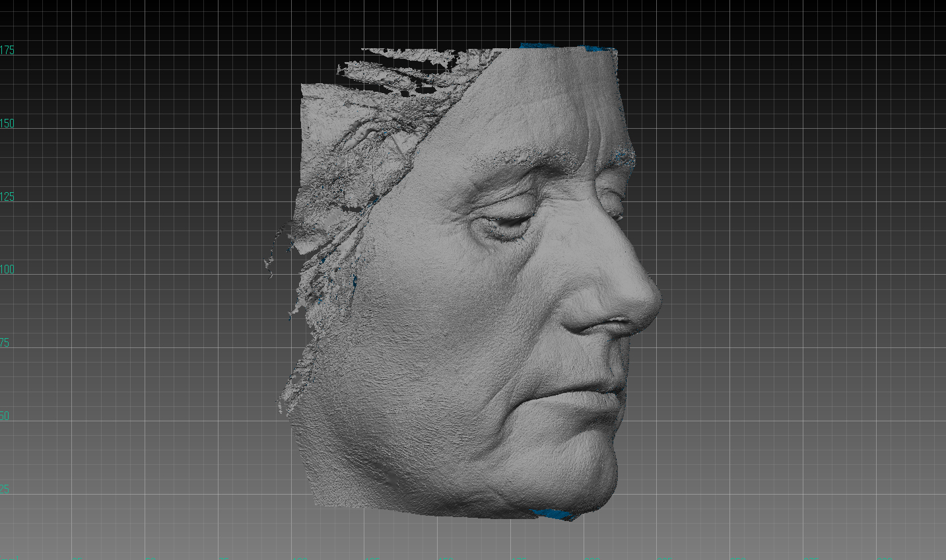Click the blue patch at mesh bottom edge

[x=553, y=514]
